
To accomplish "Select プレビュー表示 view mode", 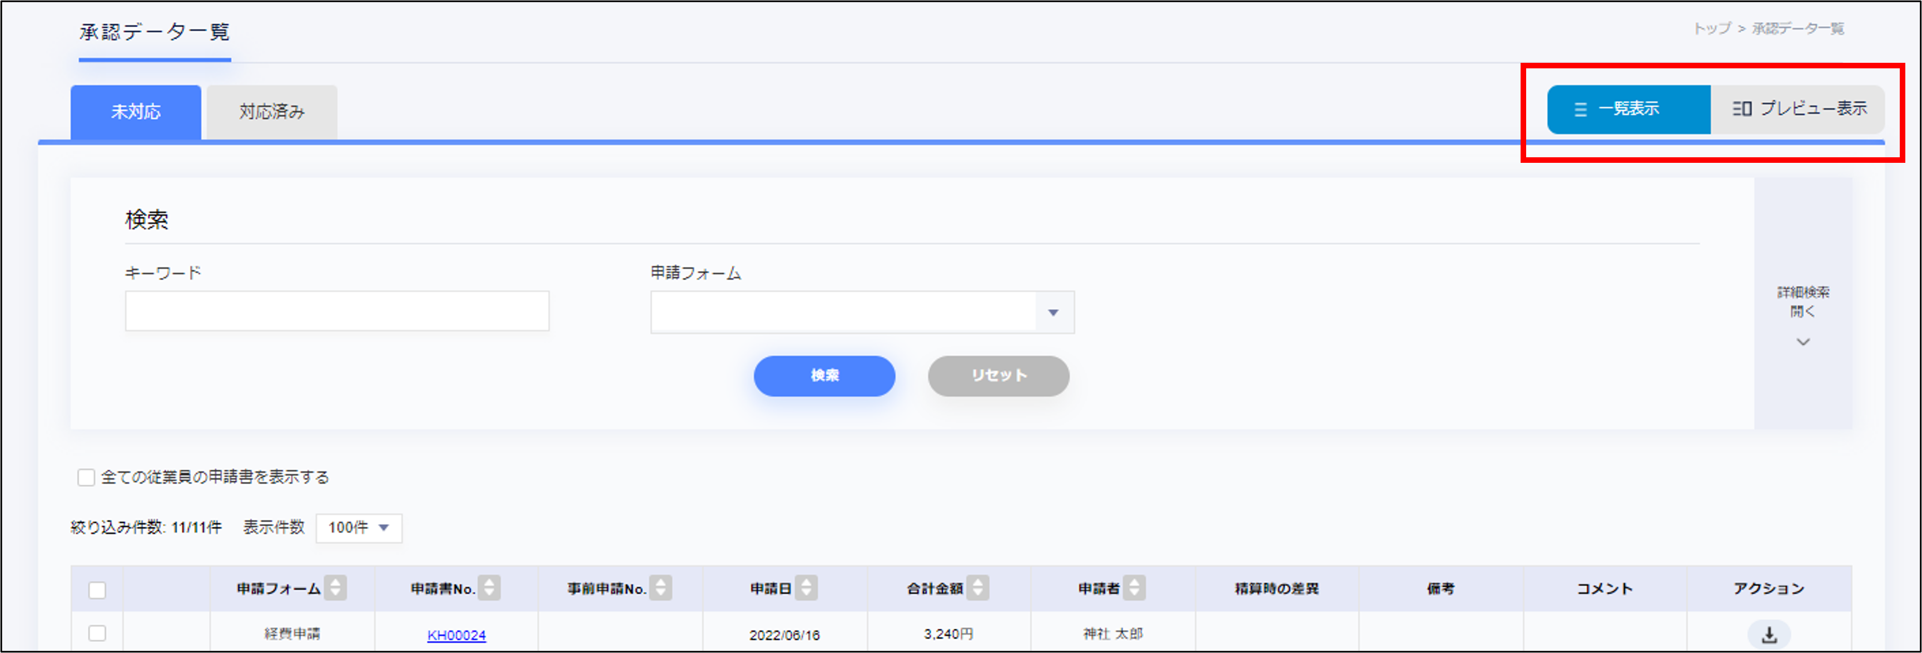I will pos(1797,109).
